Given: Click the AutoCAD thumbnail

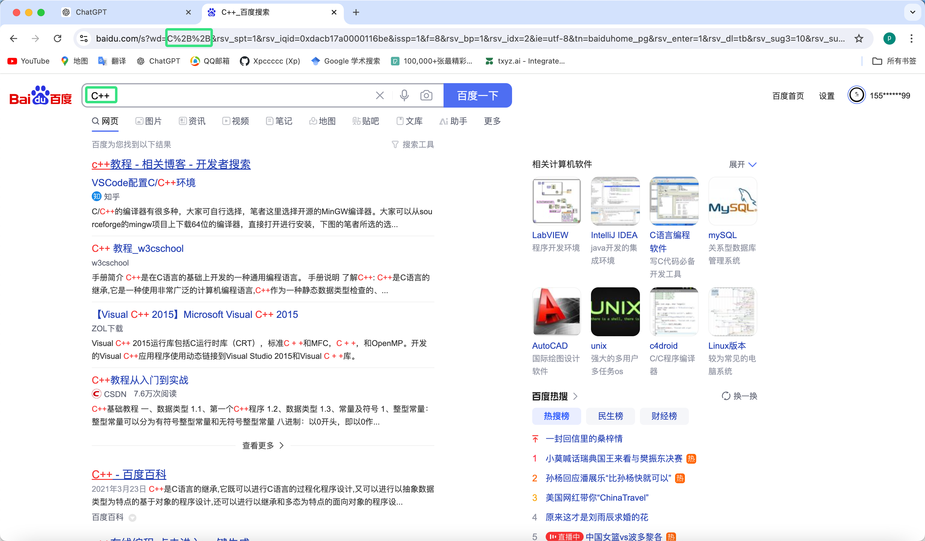Looking at the screenshot, I should pyautogui.click(x=556, y=311).
